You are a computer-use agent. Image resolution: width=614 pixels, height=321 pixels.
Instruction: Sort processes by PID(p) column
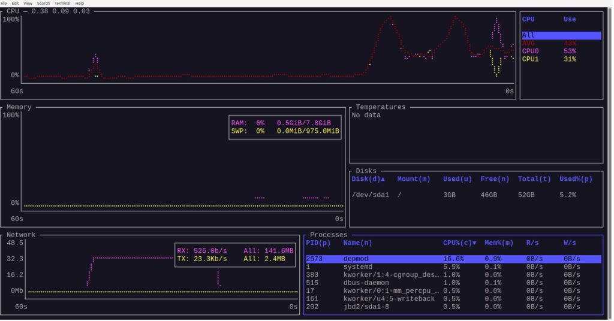pyautogui.click(x=318, y=243)
